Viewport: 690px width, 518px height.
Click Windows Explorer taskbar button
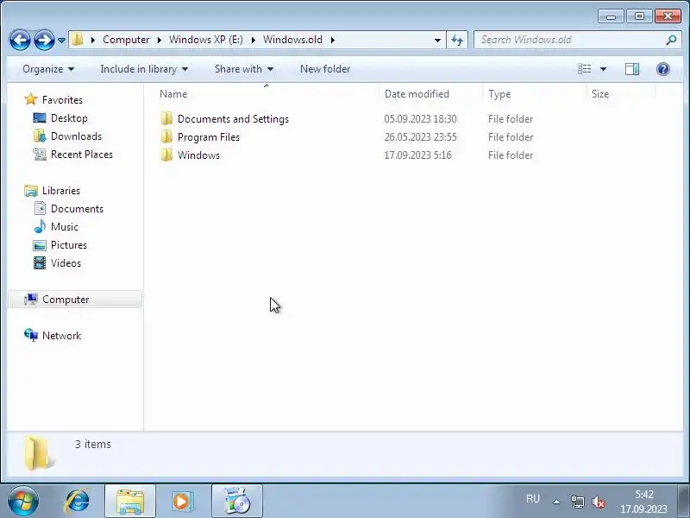click(130, 502)
